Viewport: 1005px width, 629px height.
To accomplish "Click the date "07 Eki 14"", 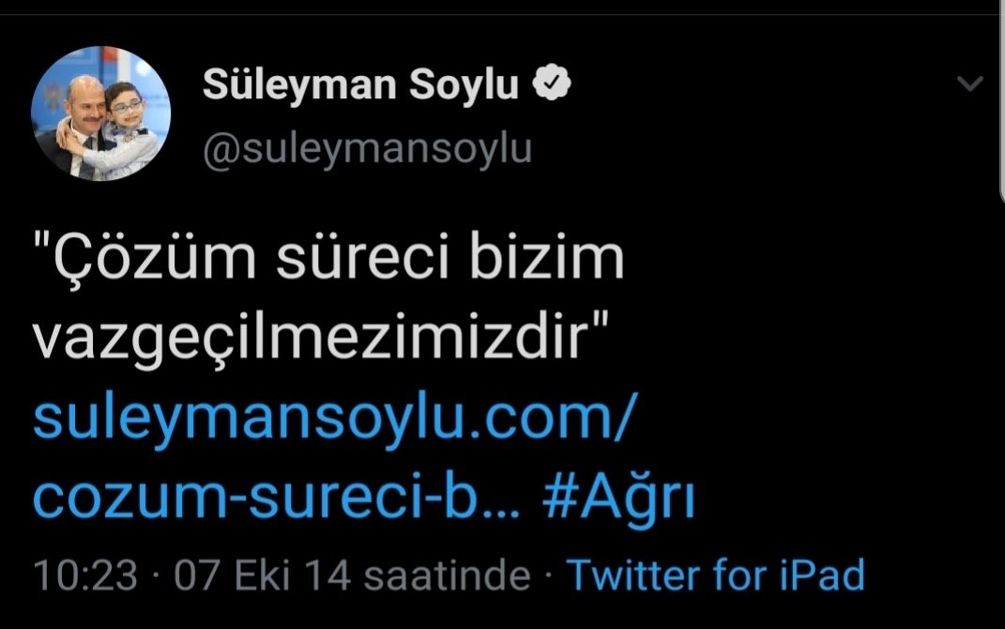I will [x=262, y=576].
